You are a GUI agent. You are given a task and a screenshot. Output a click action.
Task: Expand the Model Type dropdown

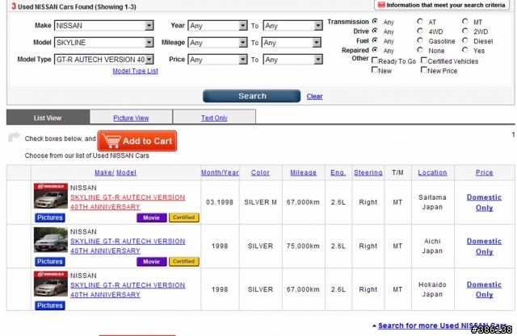point(104,60)
